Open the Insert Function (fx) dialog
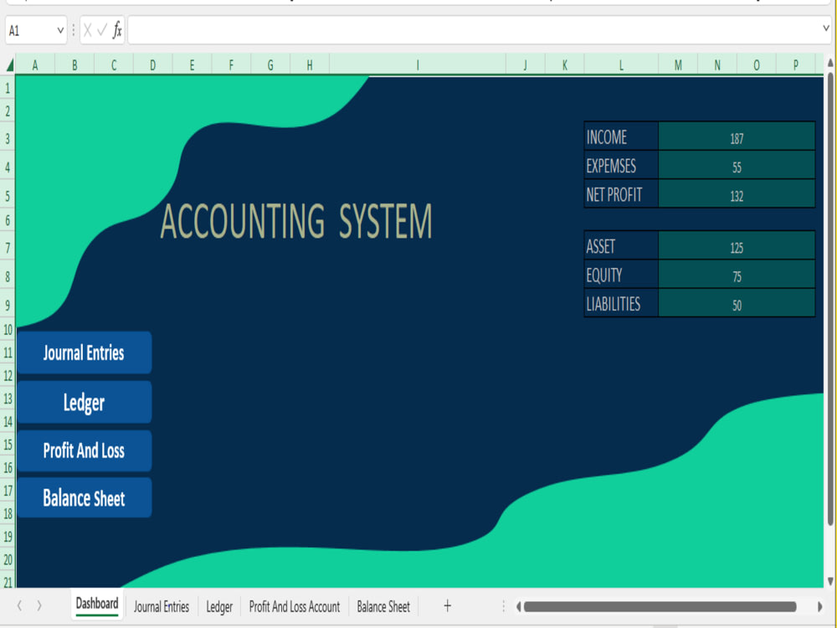 coord(117,30)
